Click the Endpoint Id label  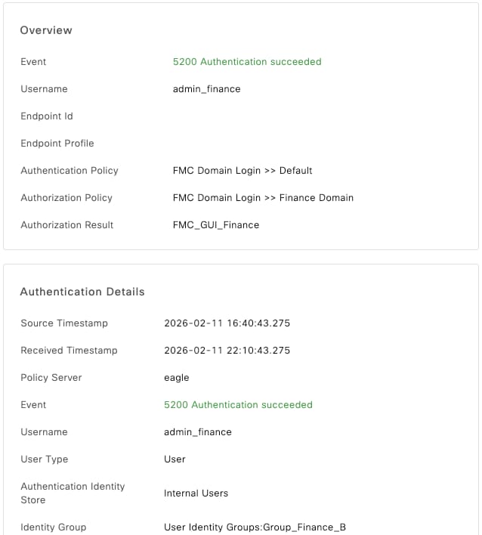pyautogui.click(x=47, y=116)
